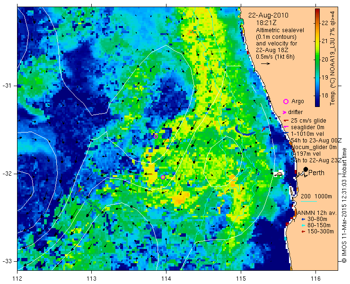Click the red arrow beside 25 cm/s glide

pyautogui.click(x=286, y=121)
